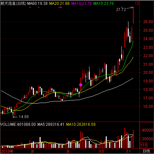Screen dimensions: 154x154
Task: Click the month 11 axis label
Action: coord(128,151)
